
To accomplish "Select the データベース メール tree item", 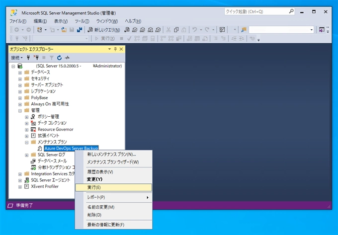I will [x=52, y=161].
